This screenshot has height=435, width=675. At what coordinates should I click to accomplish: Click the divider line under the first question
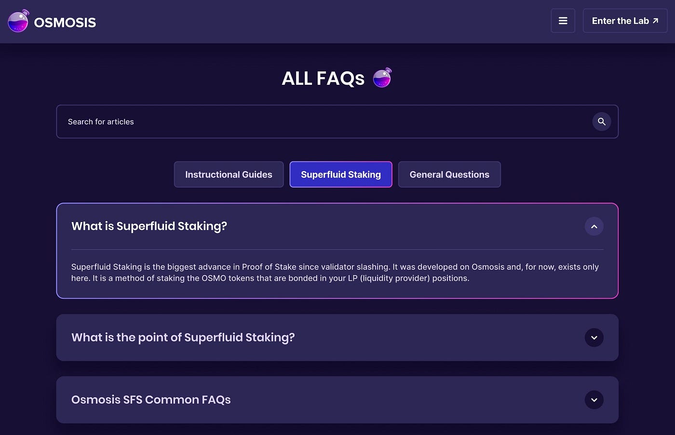337,250
